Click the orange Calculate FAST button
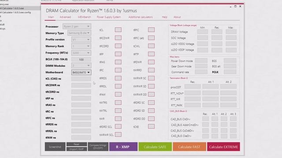This screenshot has width=282, height=158. point(189,147)
